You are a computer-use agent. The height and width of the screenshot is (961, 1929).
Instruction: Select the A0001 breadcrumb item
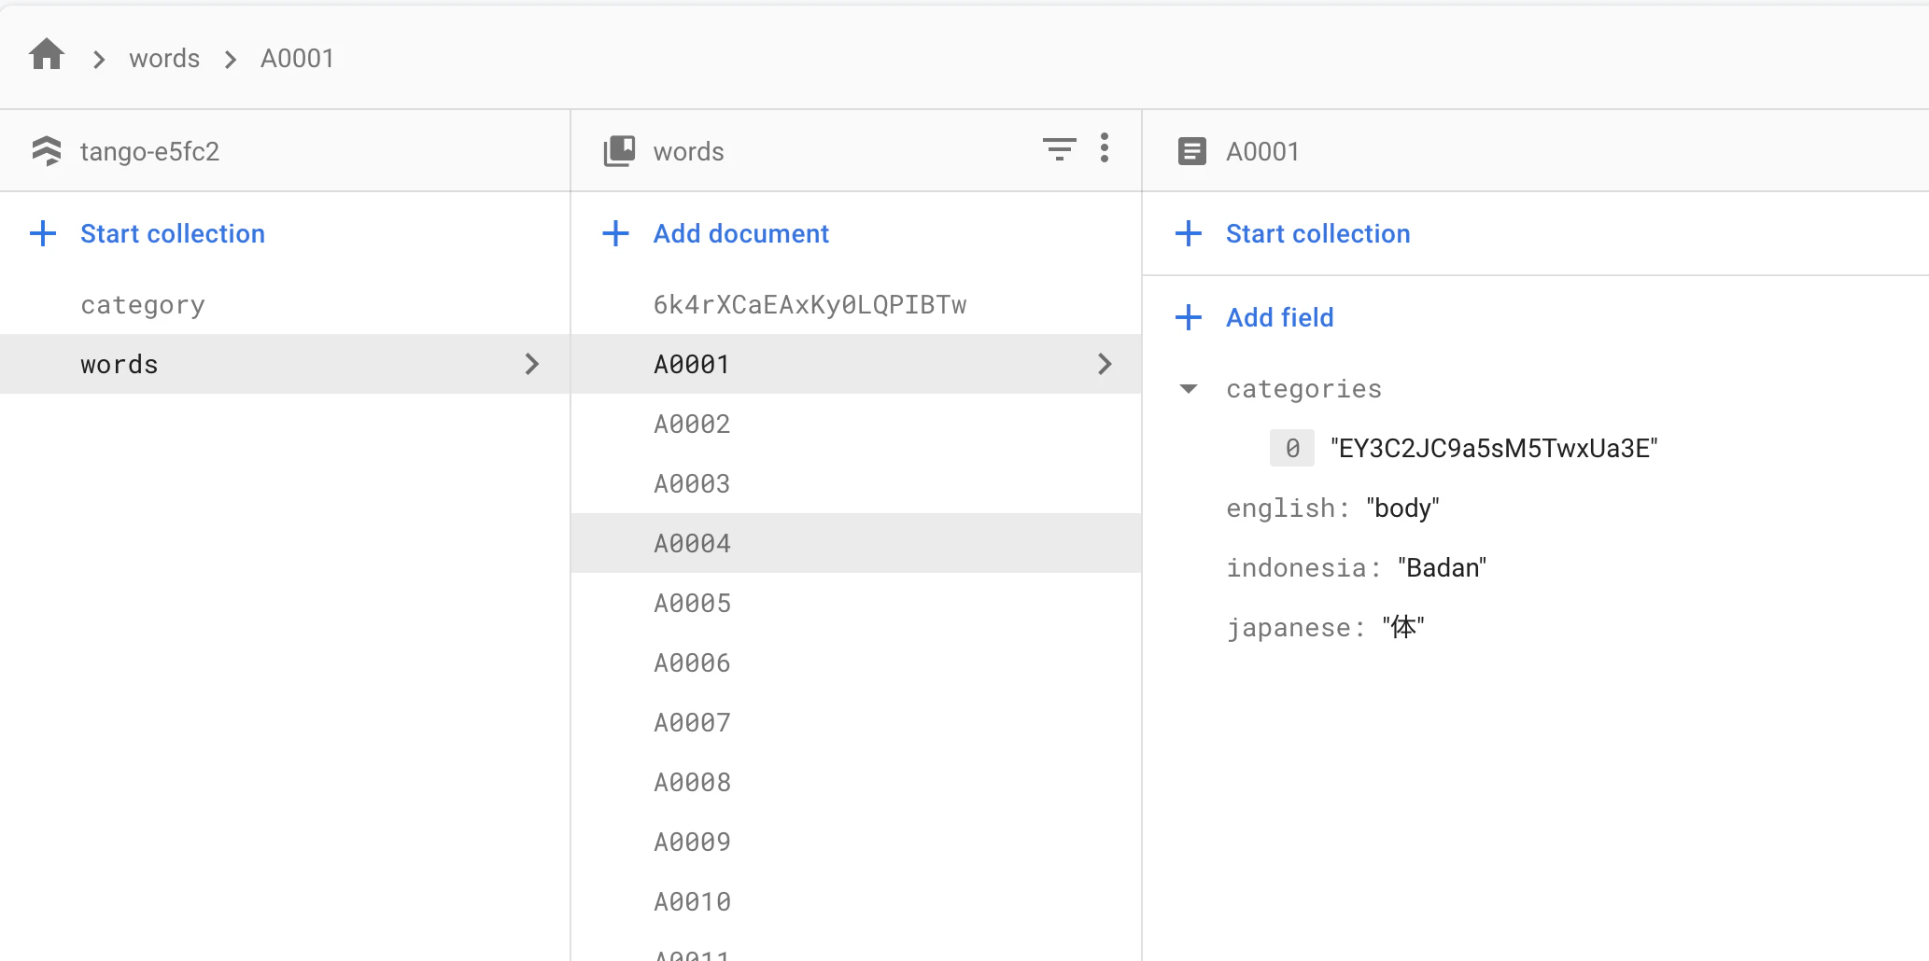[297, 59]
